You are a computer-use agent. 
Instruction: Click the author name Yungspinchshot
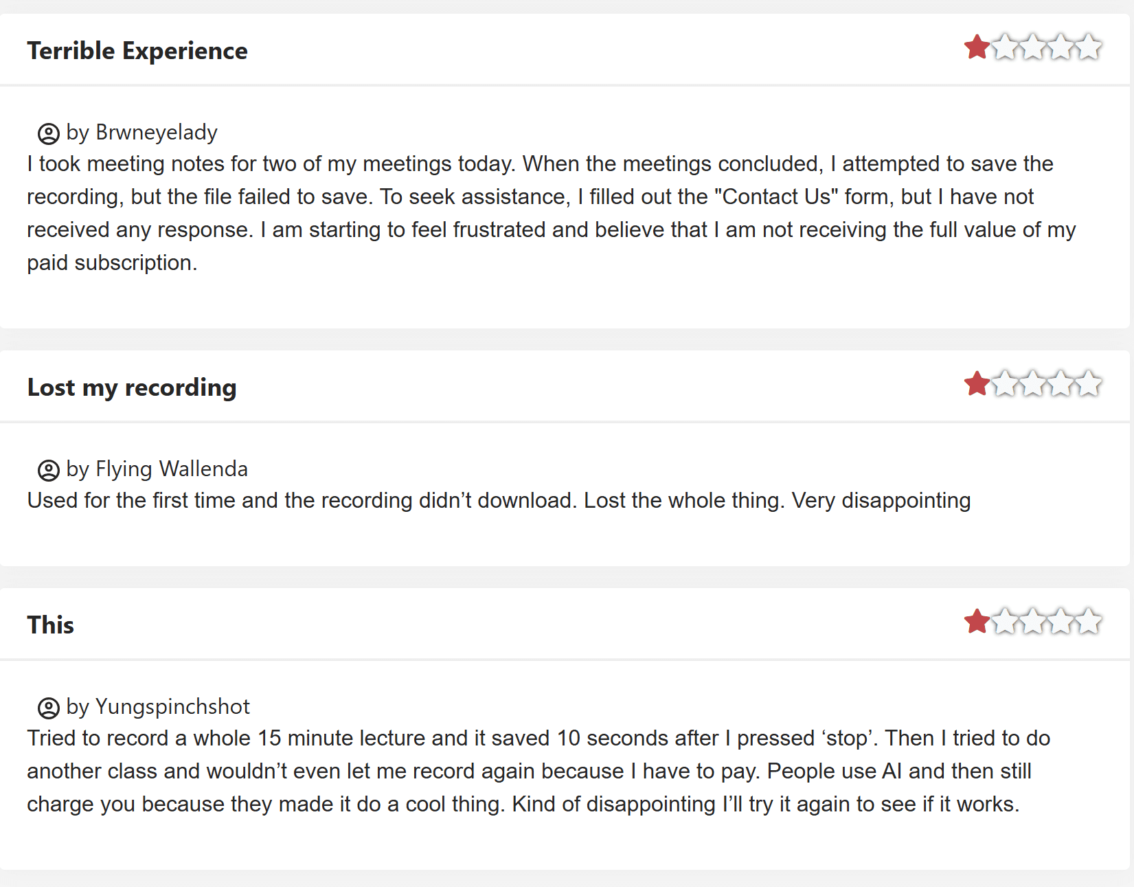(172, 706)
